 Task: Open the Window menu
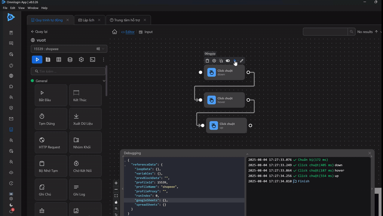33,8
